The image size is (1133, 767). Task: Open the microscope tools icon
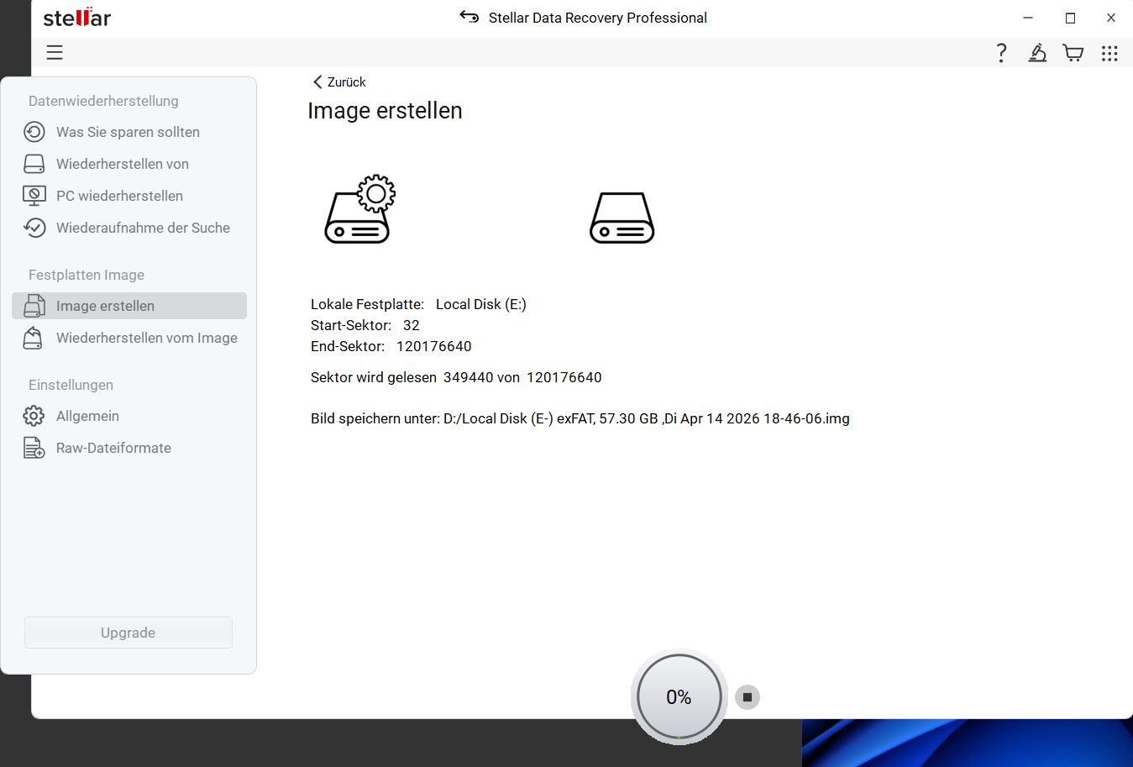[1037, 53]
